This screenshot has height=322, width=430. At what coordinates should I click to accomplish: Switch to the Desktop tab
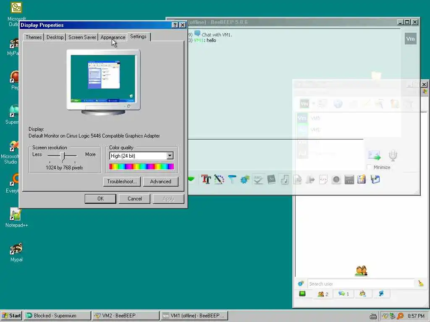[x=55, y=37]
